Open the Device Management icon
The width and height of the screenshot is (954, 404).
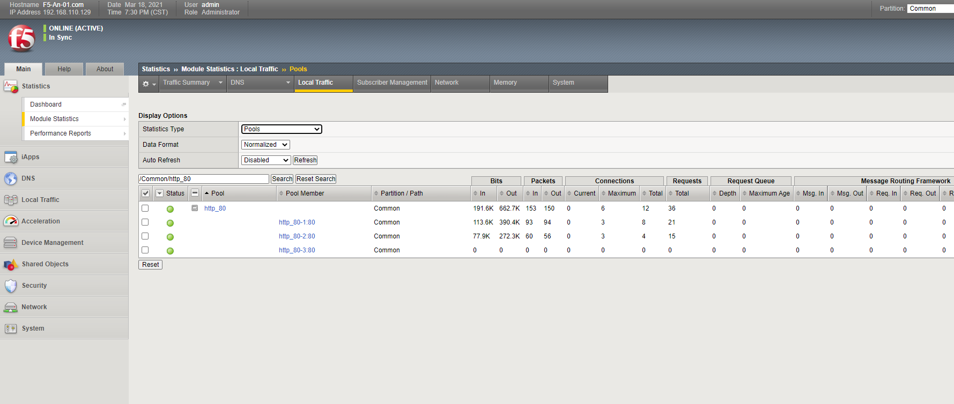coord(11,243)
